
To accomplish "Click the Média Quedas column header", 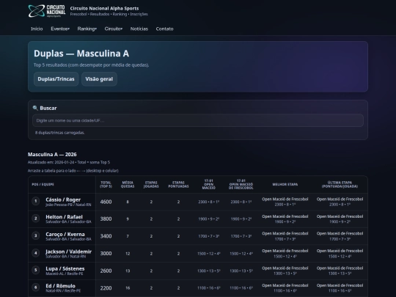I will (128, 184).
